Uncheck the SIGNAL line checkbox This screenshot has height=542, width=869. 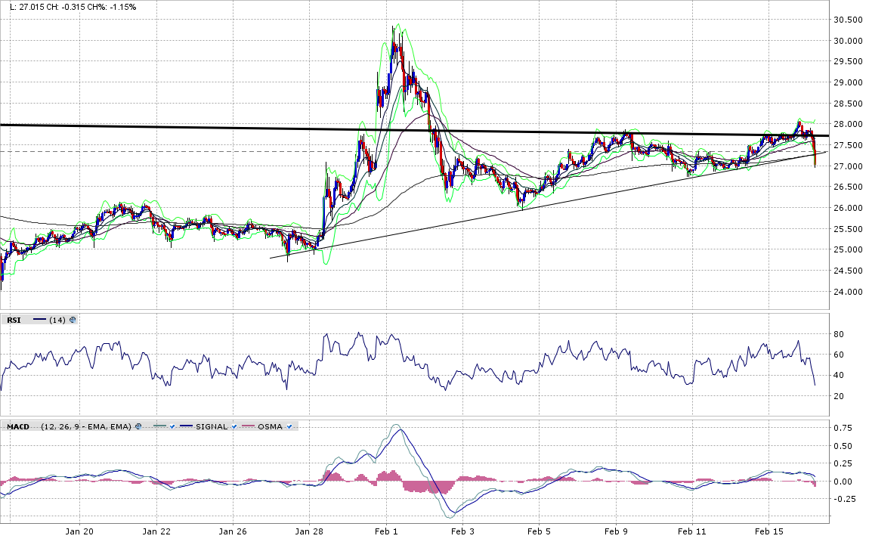click(233, 427)
